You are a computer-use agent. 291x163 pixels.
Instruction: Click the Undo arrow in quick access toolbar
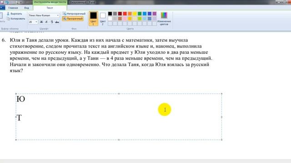click(7, 2)
